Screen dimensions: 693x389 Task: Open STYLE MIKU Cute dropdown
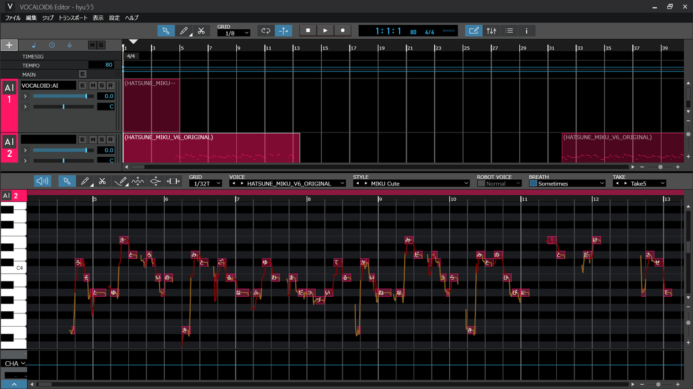tap(411, 183)
